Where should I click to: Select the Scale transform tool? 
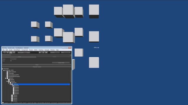coord(14,52)
